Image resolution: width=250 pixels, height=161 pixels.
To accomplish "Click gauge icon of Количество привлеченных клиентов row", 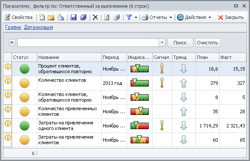I will coord(8,109).
